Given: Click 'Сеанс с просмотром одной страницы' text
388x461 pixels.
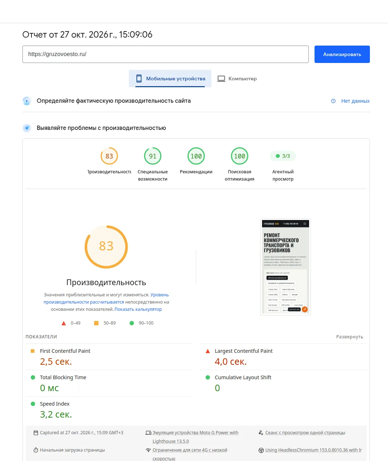Looking at the screenshot, I should [x=305, y=433].
